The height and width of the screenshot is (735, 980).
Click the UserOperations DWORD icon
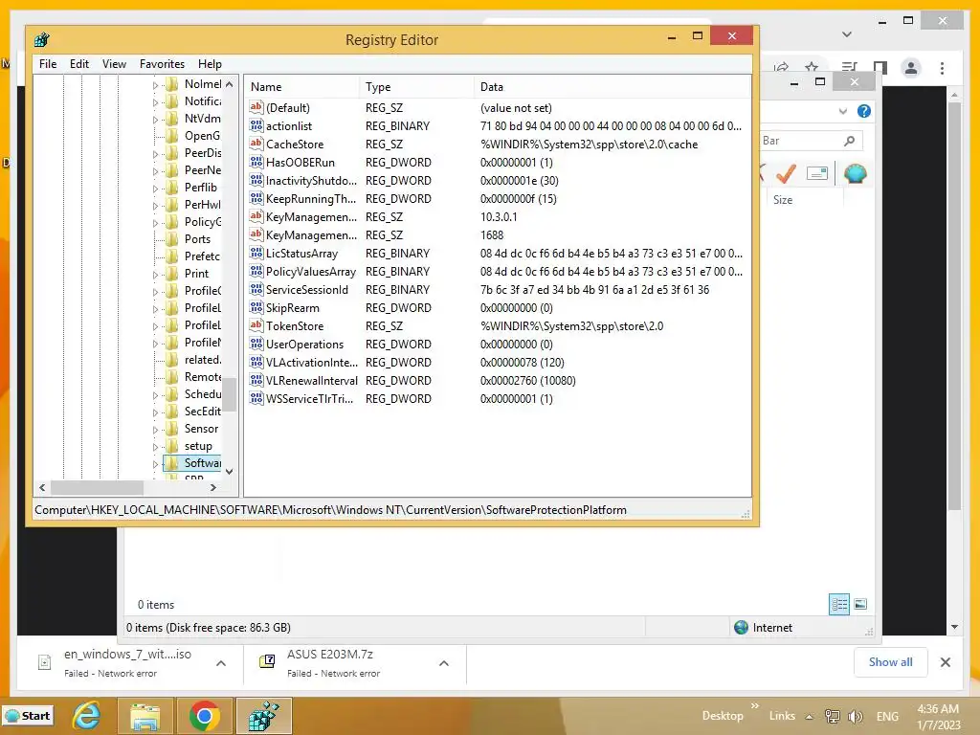(256, 344)
